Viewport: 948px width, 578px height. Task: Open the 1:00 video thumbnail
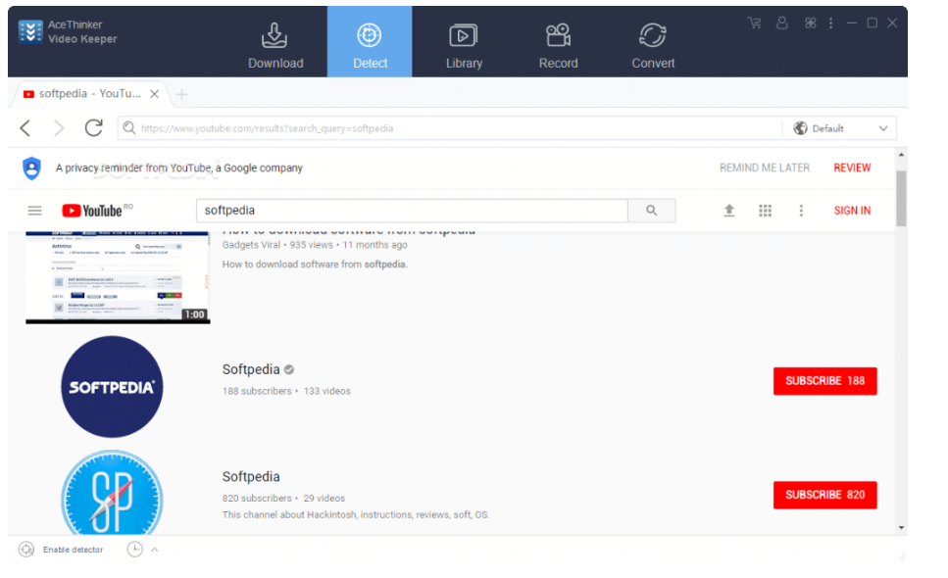pos(118,277)
